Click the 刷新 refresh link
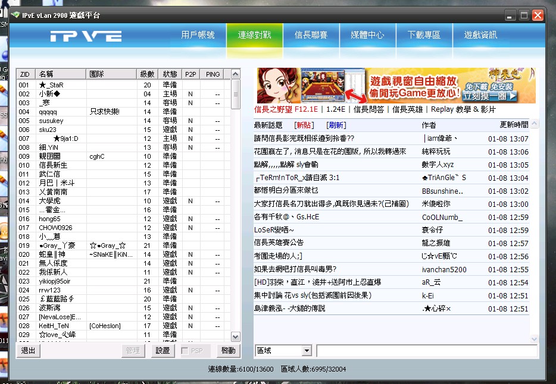 click(x=336, y=125)
